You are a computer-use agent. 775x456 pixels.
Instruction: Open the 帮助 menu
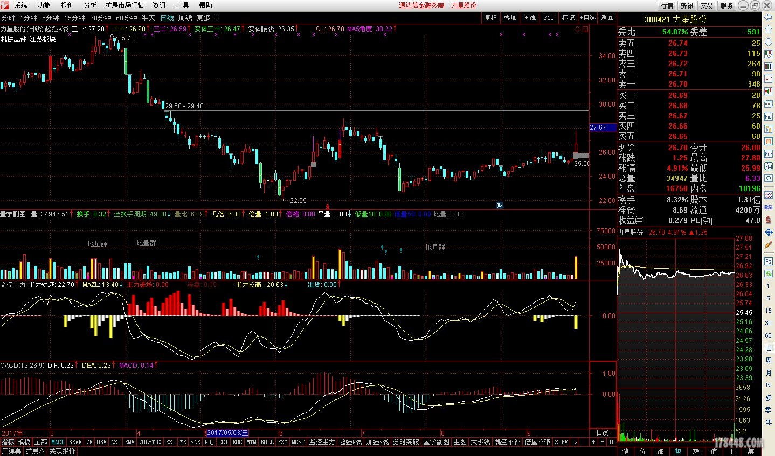205,5
